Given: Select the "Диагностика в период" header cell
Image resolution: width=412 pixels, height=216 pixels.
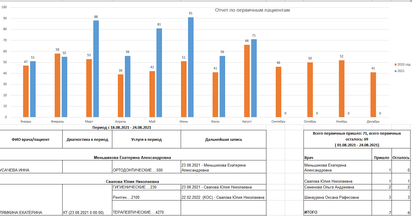Looking at the screenshot, I should tap(87, 139).
